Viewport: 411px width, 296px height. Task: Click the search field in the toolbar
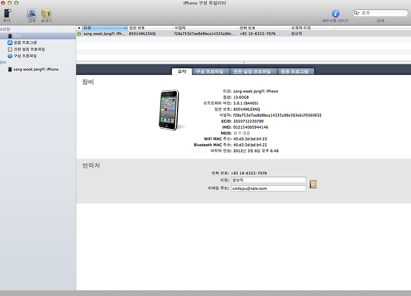[x=380, y=13]
